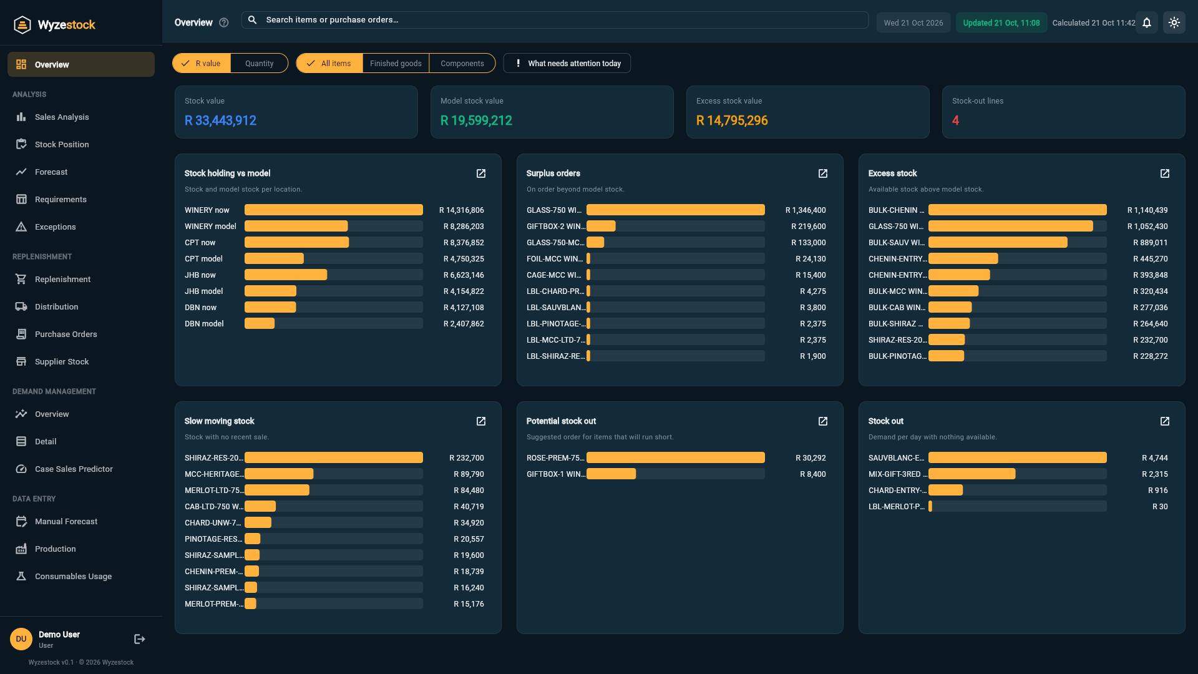Open Potential stock out expand icon

click(x=823, y=421)
